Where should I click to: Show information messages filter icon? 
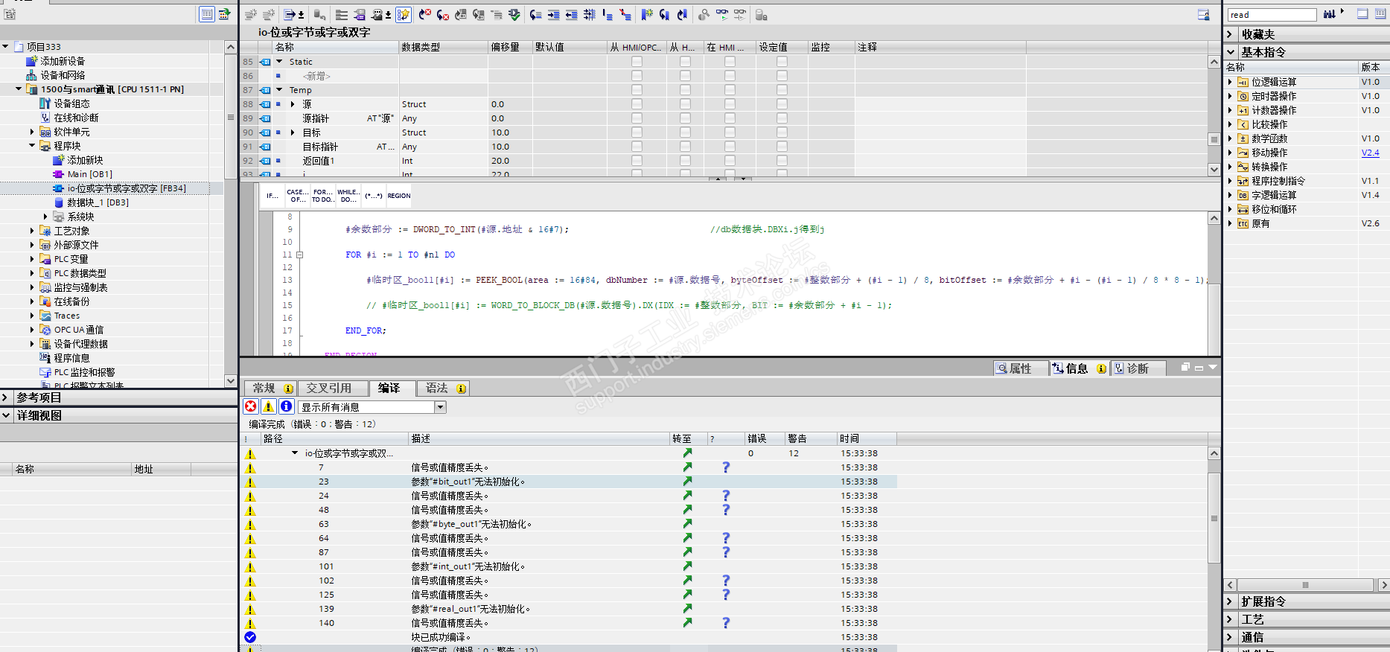coord(287,406)
